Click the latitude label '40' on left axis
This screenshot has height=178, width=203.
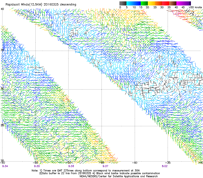tap(2, 9)
